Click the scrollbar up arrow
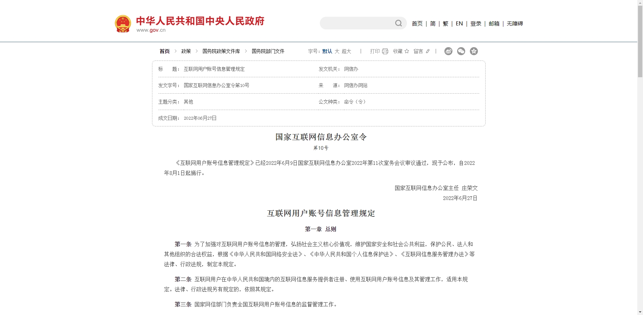Viewport: 643px width, 315px height. point(640,3)
